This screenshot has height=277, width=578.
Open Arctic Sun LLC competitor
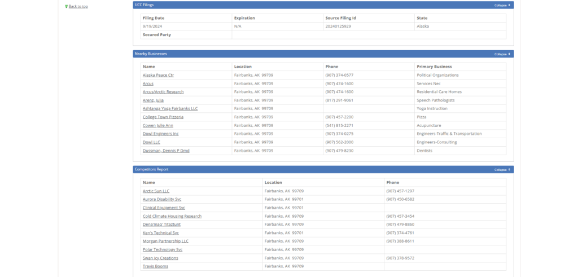click(x=156, y=191)
